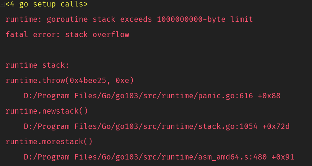Open the stack.go:1054 file link

click(141, 126)
